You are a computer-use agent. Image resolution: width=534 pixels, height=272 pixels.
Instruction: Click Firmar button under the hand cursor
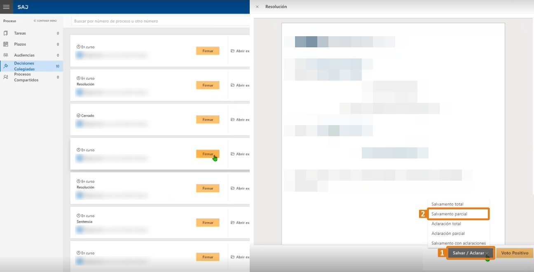[208, 154]
